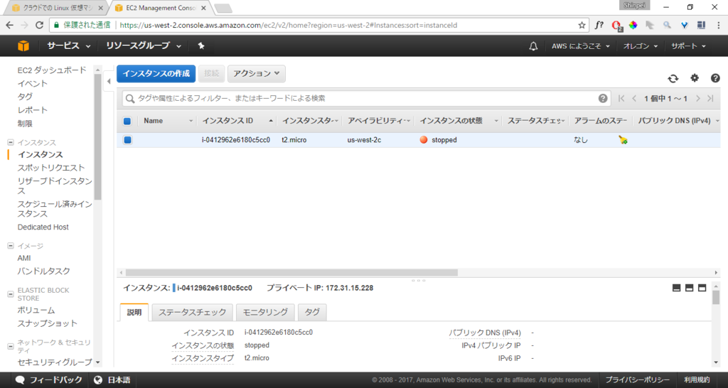Open the アクション dropdown button
The image size is (728, 388).
click(x=256, y=73)
